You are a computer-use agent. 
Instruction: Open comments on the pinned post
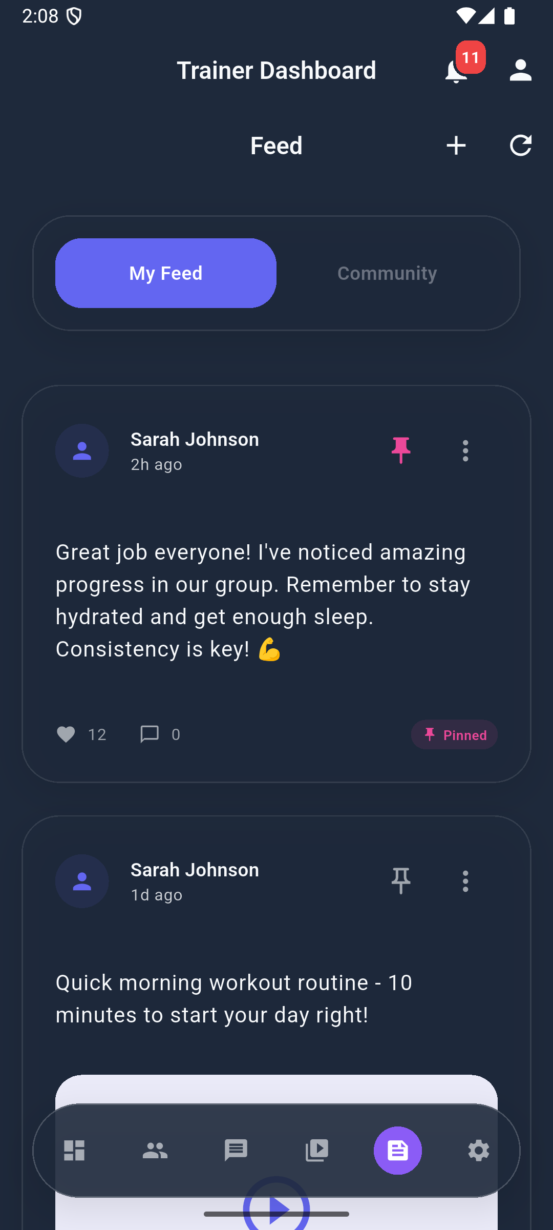coord(150,734)
